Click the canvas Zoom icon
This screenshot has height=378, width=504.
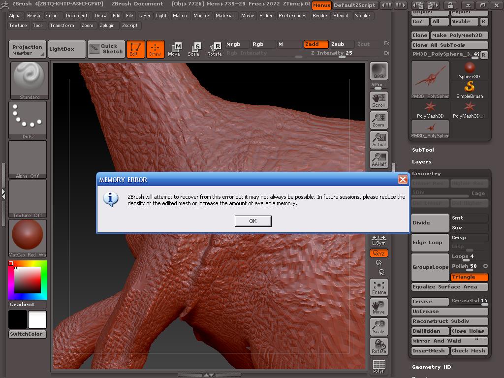[379, 120]
